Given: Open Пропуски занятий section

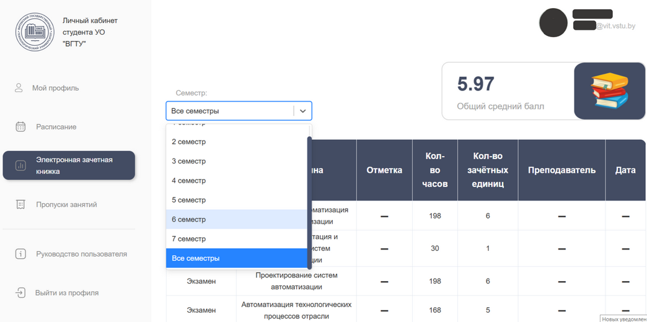Looking at the screenshot, I should tap(66, 204).
